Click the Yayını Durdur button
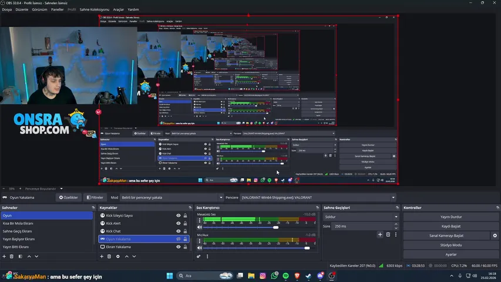 pos(451,217)
